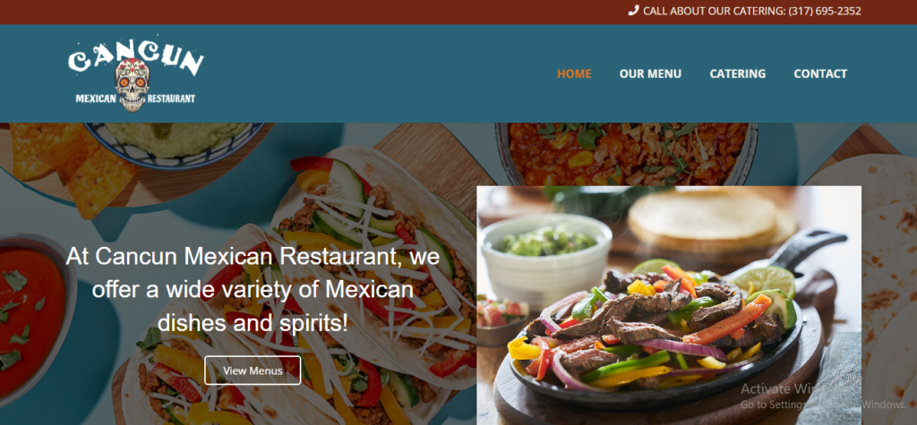Call the catering number (317) 695-2352
This screenshot has width=917, height=425.
click(825, 11)
